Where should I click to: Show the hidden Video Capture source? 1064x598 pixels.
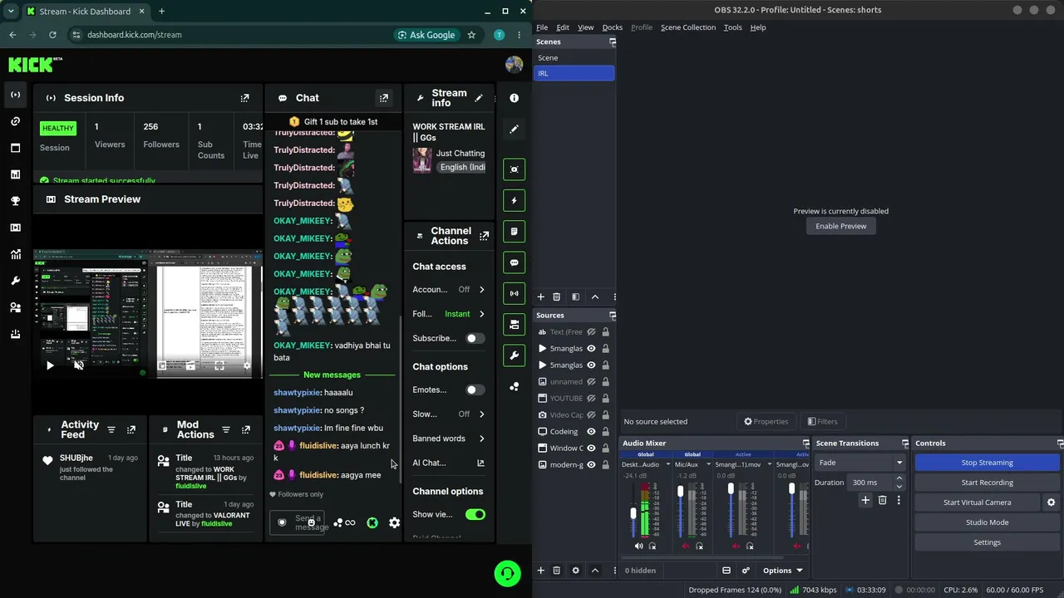(x=592, y=415)
